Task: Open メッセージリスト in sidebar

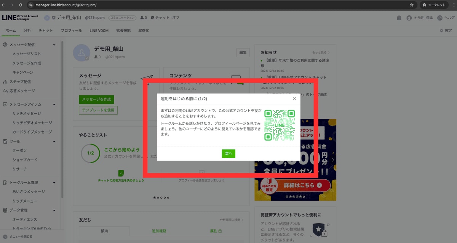Action: point(26,54)
